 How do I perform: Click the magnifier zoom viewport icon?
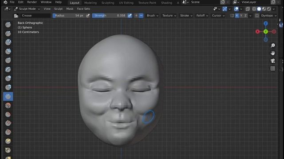(273, 45)
